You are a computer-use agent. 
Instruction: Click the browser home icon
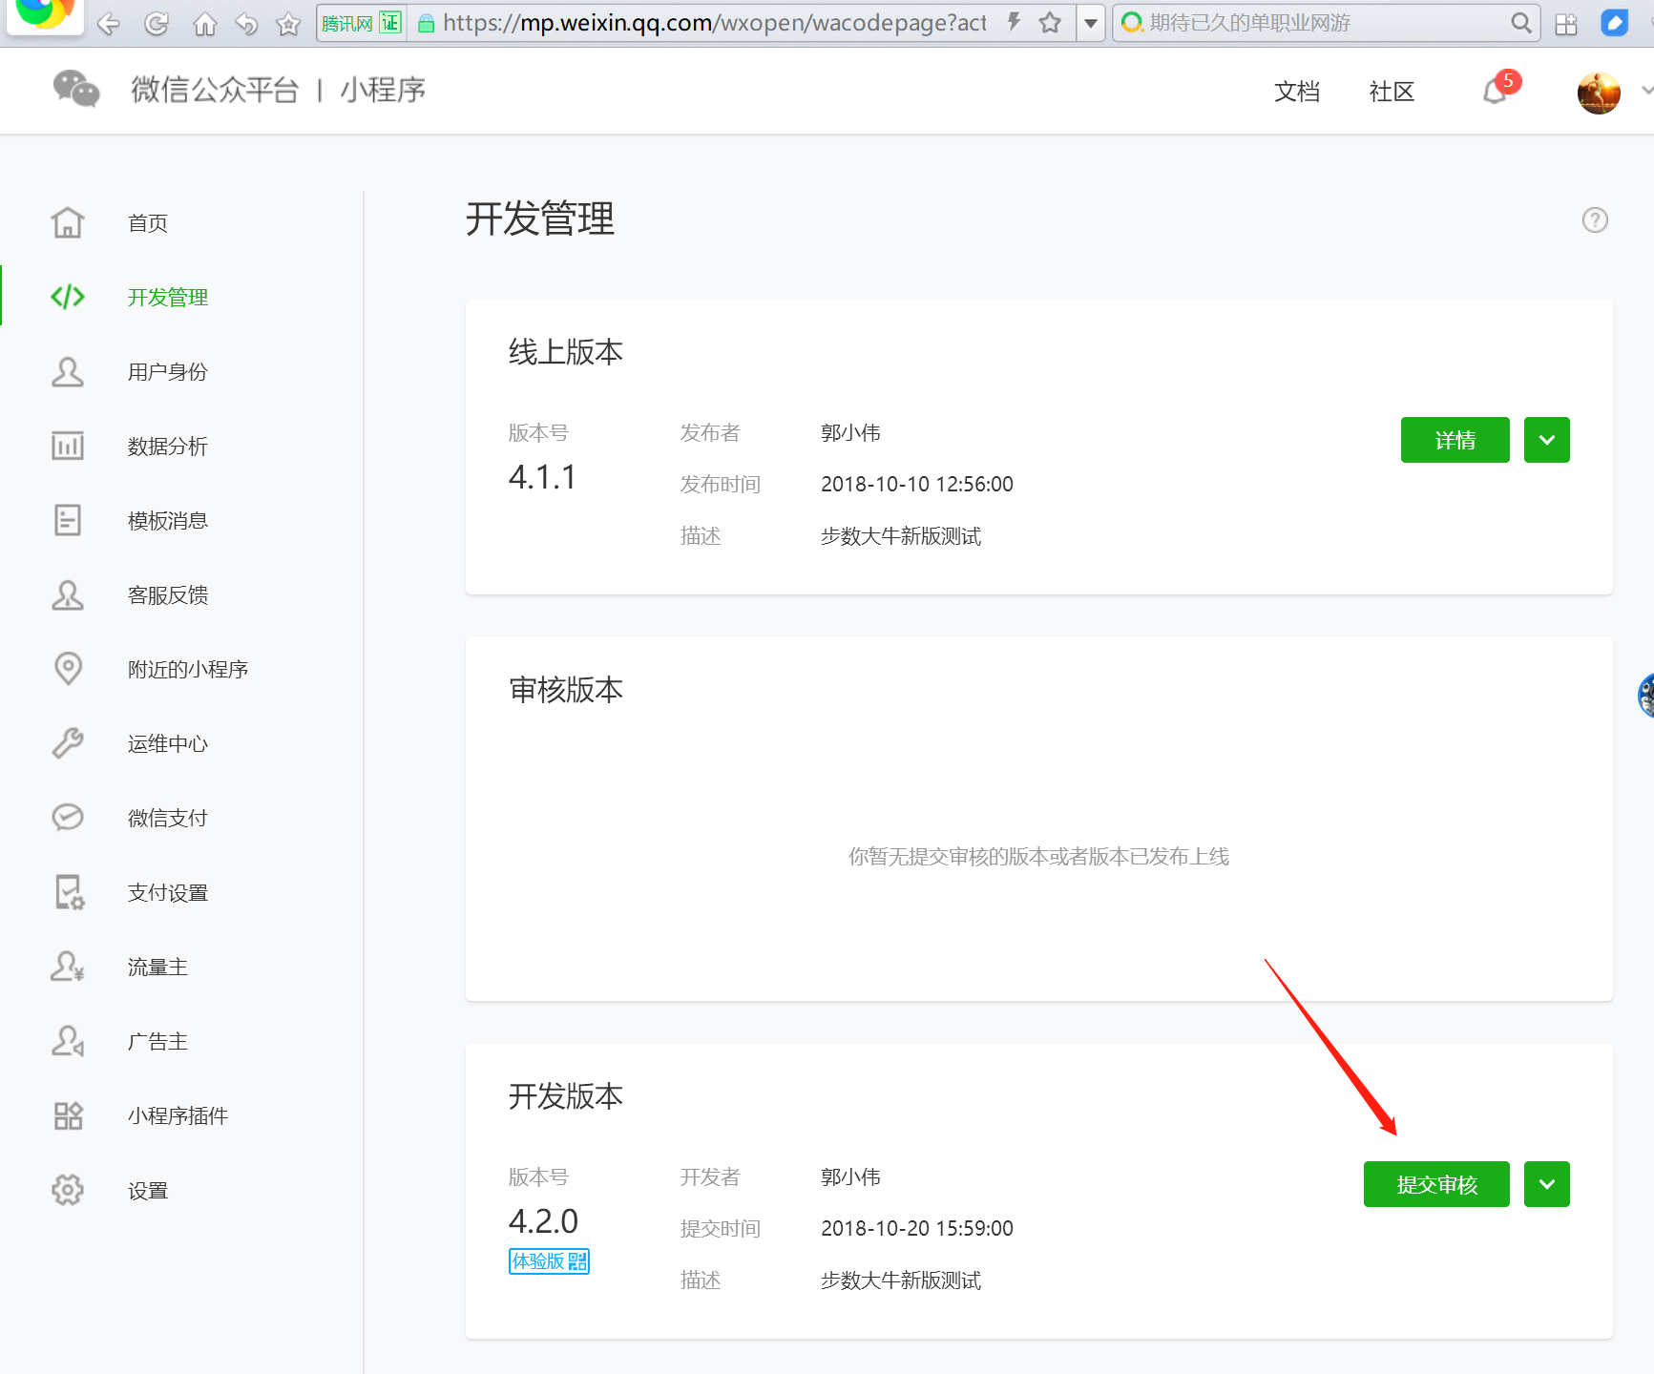[x=204, y=24]
